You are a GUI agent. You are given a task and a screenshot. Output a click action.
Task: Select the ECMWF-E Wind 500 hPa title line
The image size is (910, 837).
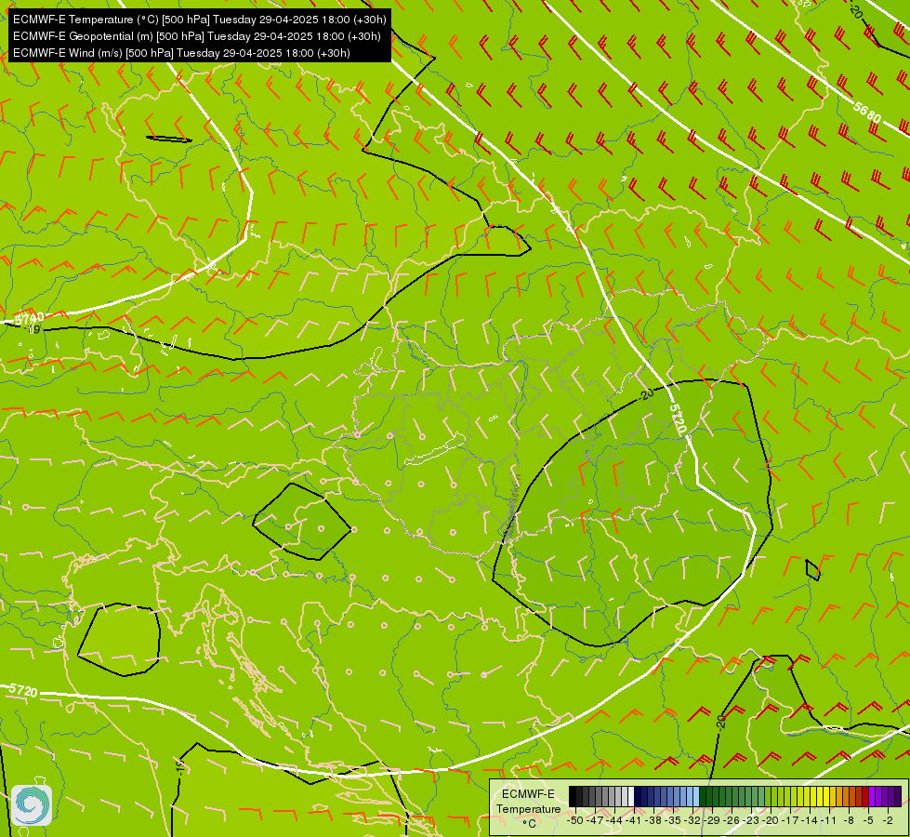[181, 53]
